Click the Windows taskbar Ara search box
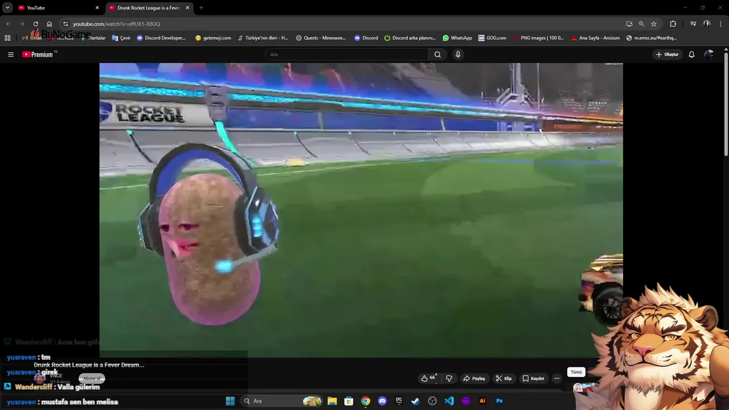This screenshot has width=729, height=410. tap(281, 401)
